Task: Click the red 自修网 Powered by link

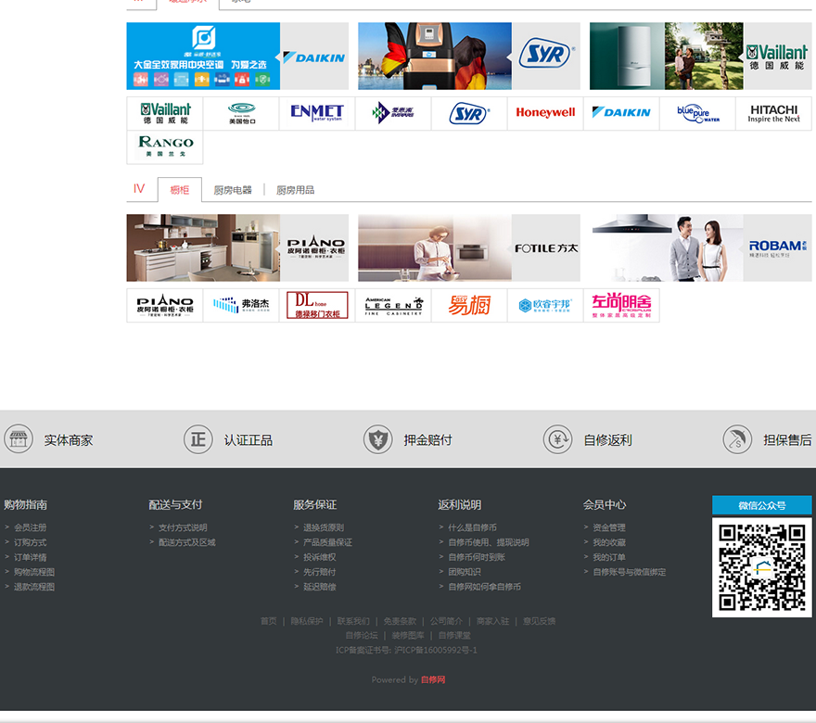Action: coord(433,679)
